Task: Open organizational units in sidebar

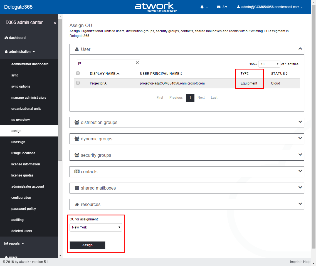Action: pos(26,109)
